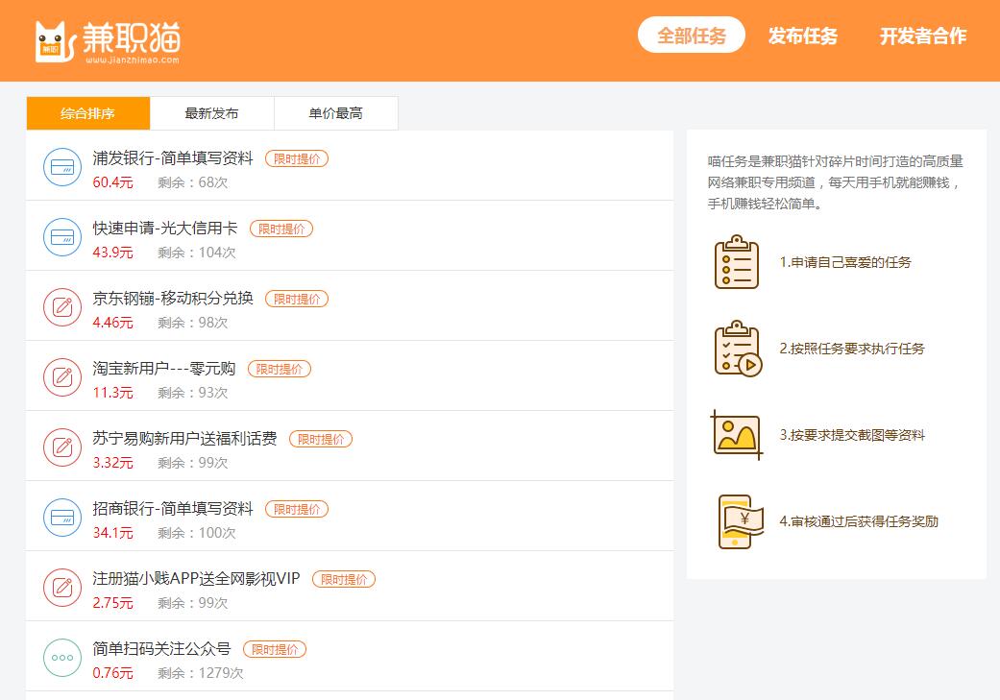Click the three-dots icon beside 简单扫码关注公众号
The width and height of the screenshot is (1000, 700).
(x=62, y=658)
